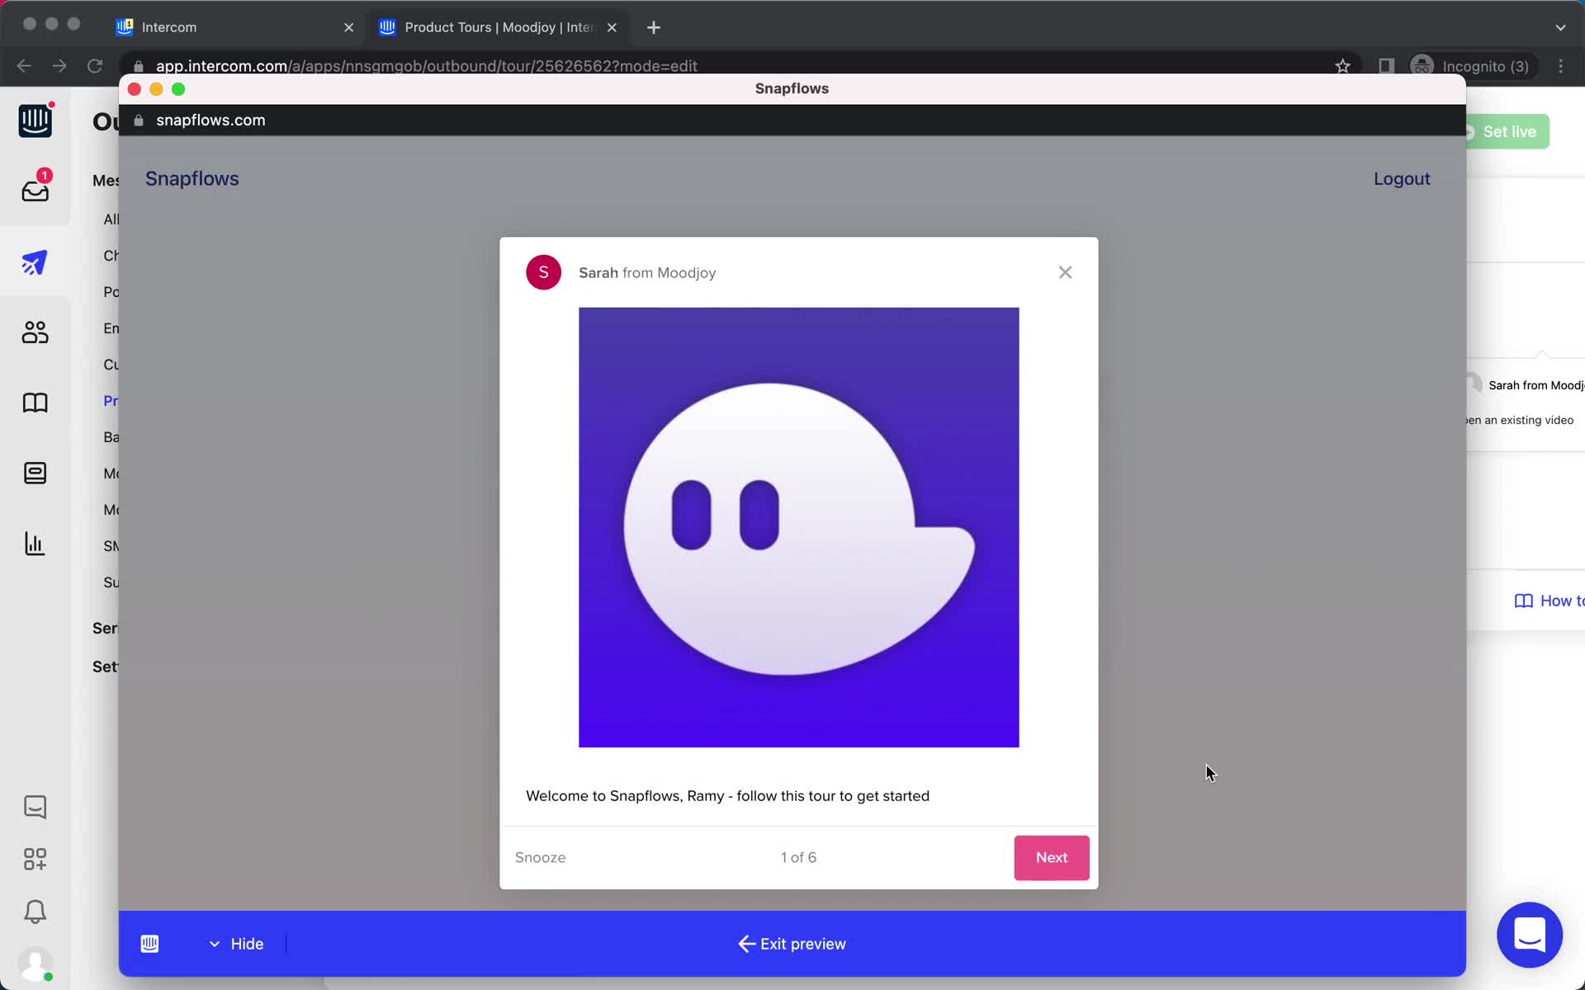The height and width of the screenshot is (990, 1585).
Task: Click Exit preview to leave preview
Action: 792,945
